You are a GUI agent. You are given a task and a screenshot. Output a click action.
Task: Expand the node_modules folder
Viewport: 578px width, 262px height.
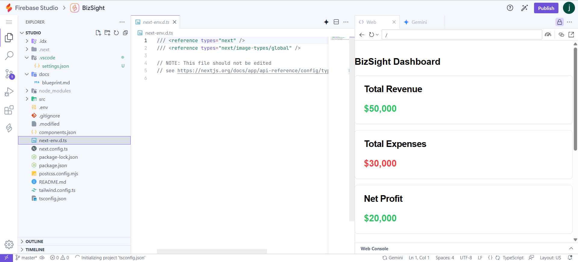(27, 91)
